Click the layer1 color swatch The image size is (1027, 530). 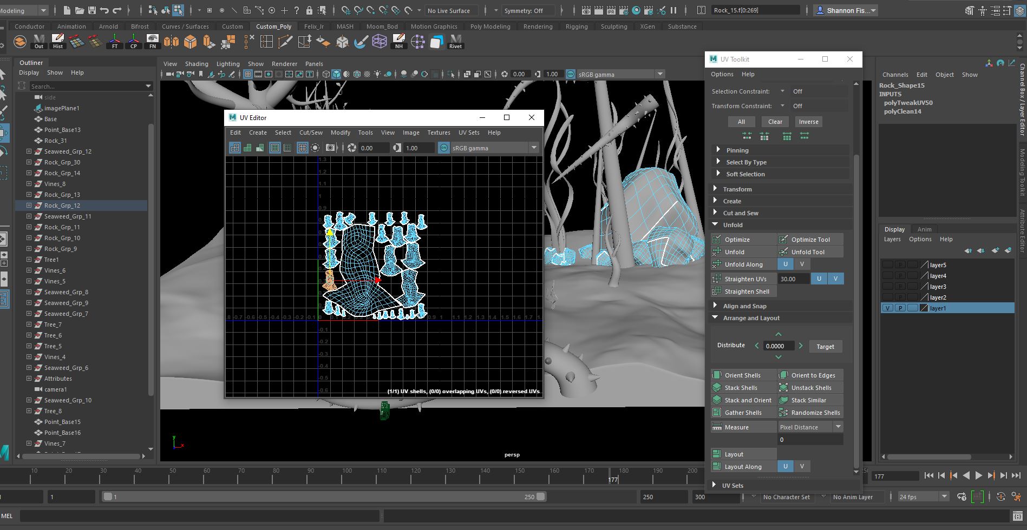[x=924, y=308]
